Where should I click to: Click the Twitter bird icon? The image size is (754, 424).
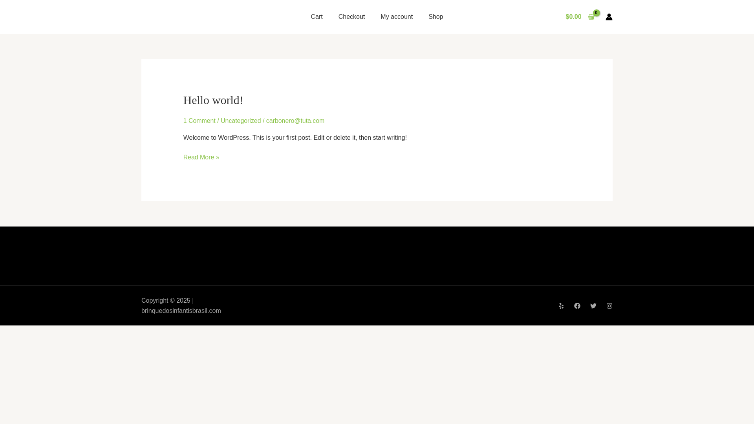coord(593,306)
